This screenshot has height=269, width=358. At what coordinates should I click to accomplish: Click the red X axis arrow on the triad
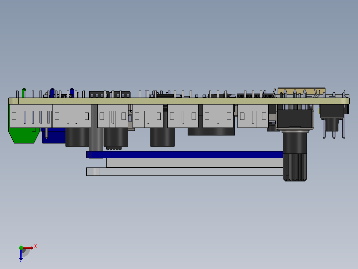(x=28, y=248)
